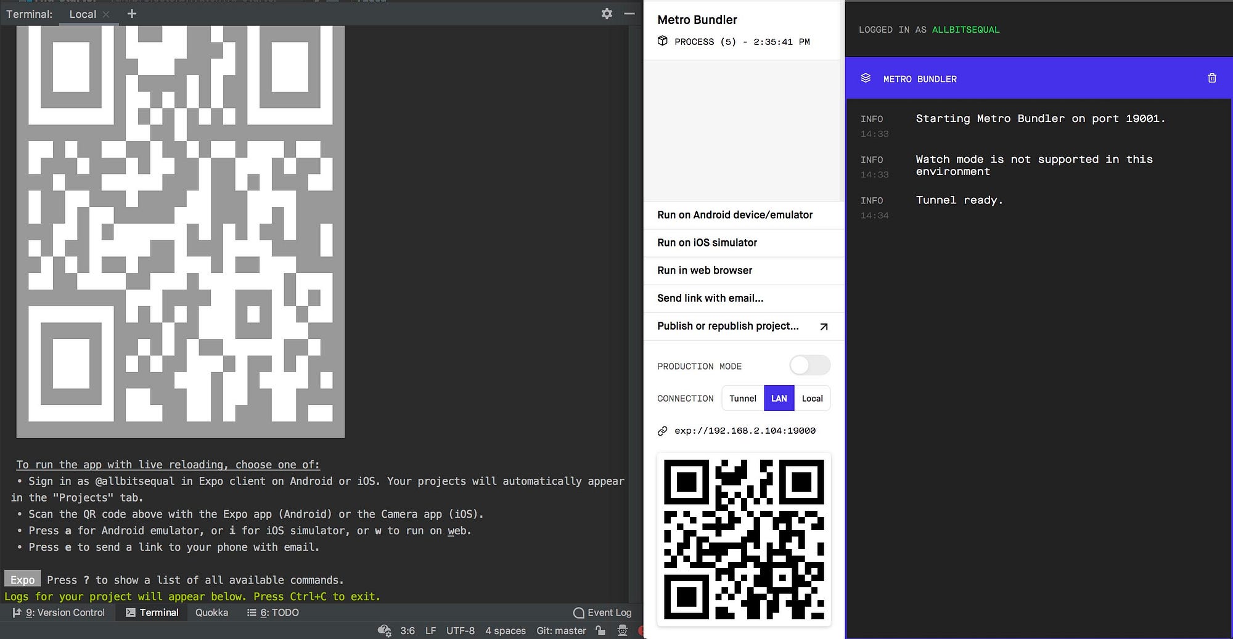The height and width of the screenshot is (639, 1233).
Task: Minimize the Terminal tool window
Action: [x=629, y=14]
